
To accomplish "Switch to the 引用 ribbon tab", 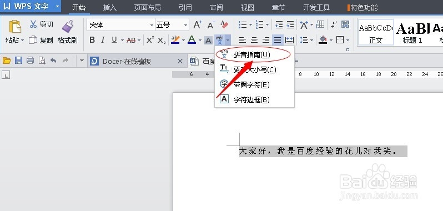I will [185, 7].
